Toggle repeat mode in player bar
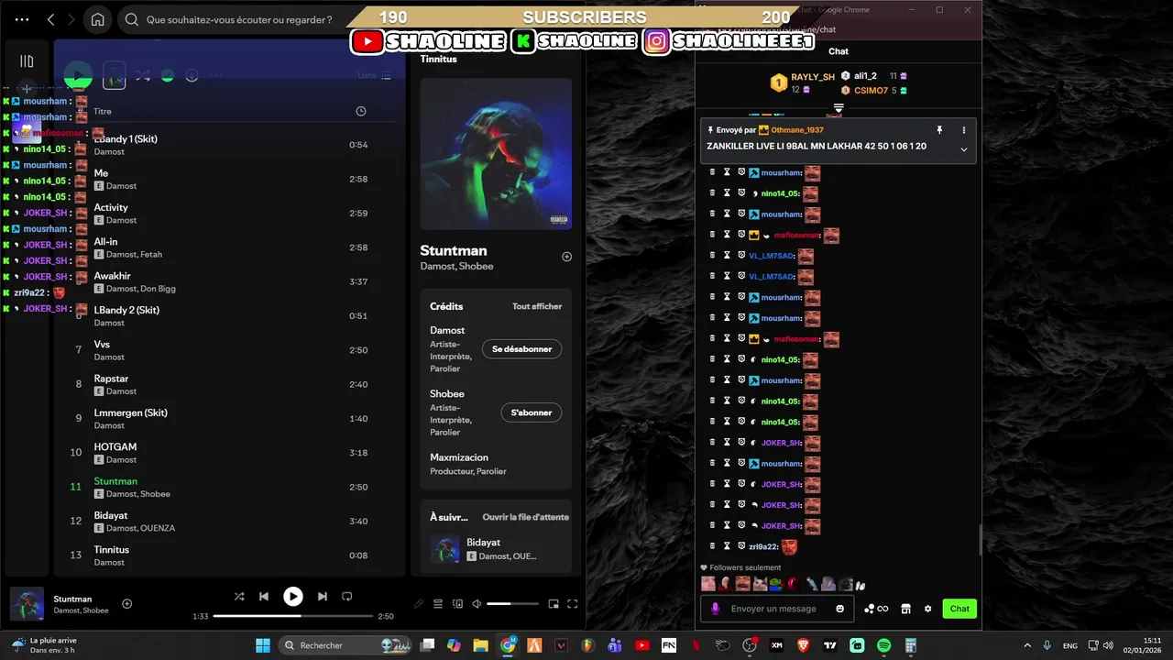The width and height of the screenshot is (1173, 660). click(x=346, y=596)
